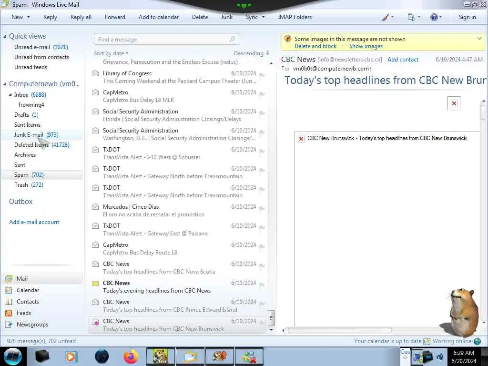Image resolution: width=488 pixels, height=366 pixels.
Task: Open the Feeds section icon
Action: (9, 313)
